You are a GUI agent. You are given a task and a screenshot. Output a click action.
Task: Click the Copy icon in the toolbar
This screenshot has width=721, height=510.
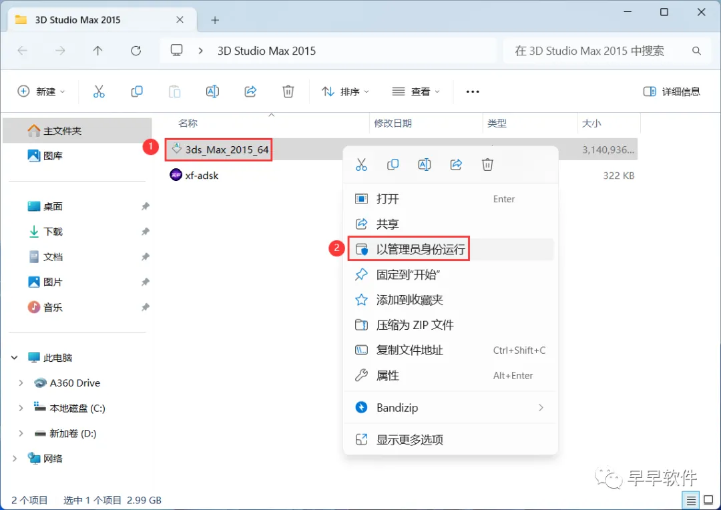coord(137,91)
